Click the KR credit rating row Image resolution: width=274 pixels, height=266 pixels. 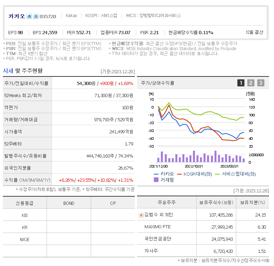point(69,227)
